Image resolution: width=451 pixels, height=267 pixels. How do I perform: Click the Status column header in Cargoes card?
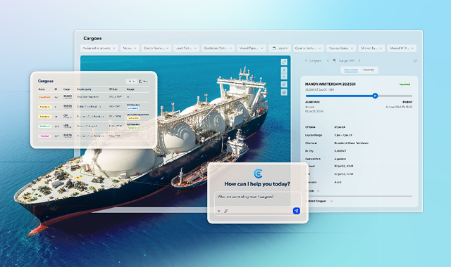(42, 89)
